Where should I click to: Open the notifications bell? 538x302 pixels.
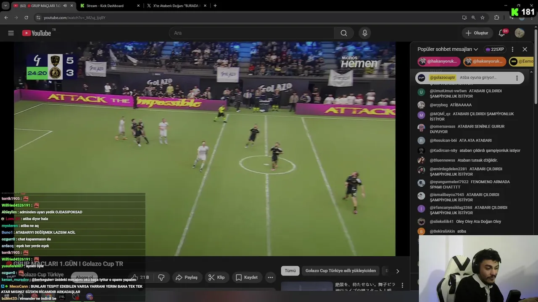[x=502, y=33]
